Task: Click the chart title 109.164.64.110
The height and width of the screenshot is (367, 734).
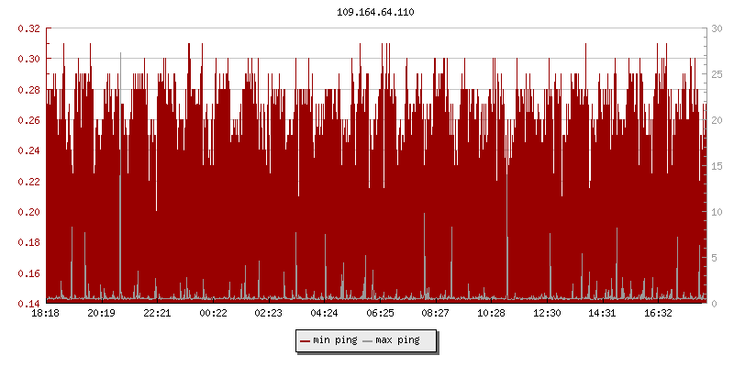Action: (375, 11)
